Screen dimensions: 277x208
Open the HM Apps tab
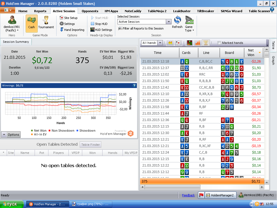click(x=111, y=11)
